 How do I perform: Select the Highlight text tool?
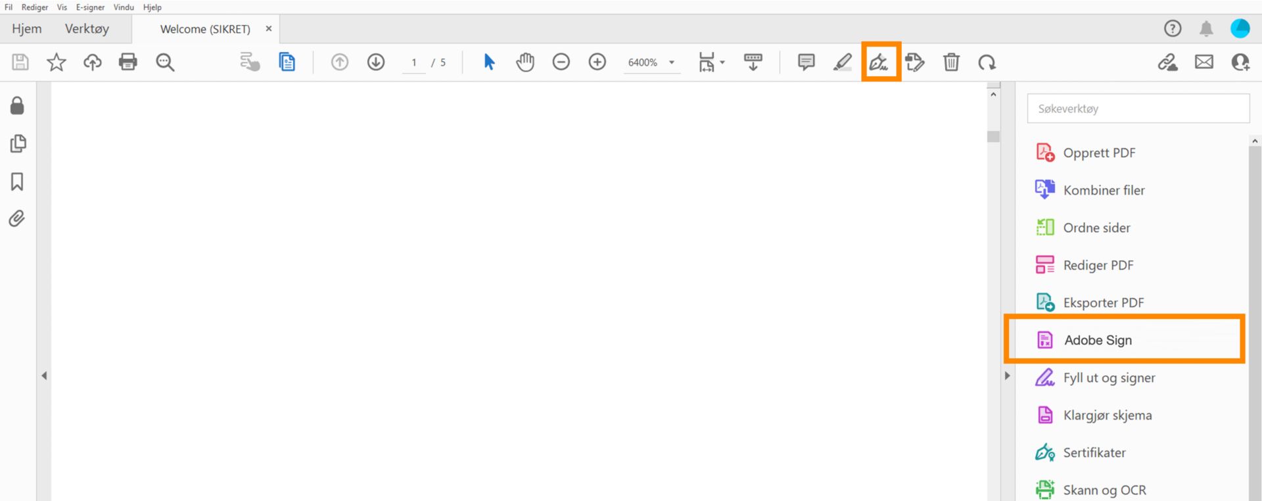(x=843, y=62)
